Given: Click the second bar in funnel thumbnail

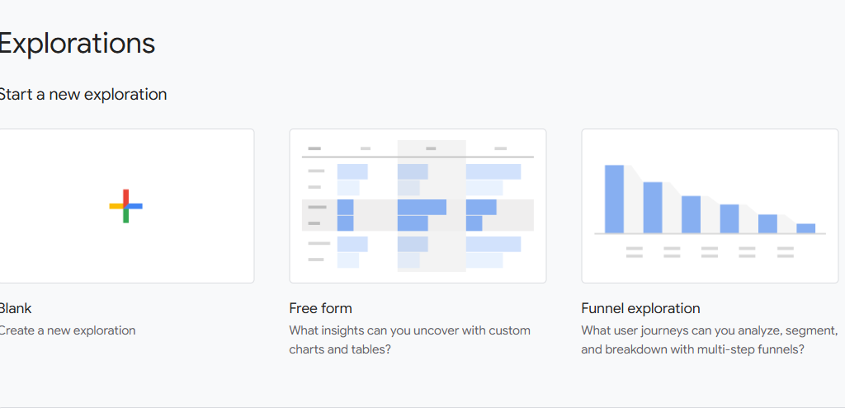Looking at the screenshot, I should [x=652, y=208].
